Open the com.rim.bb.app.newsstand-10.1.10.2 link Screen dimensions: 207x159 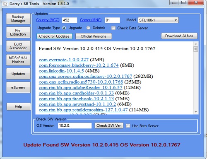click(x=77, y=104)
